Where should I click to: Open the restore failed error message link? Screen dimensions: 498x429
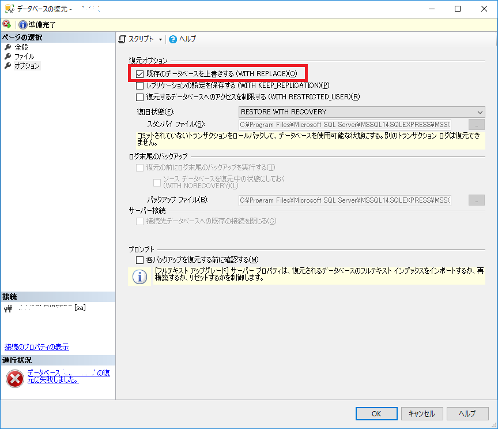tap(69, 376)
